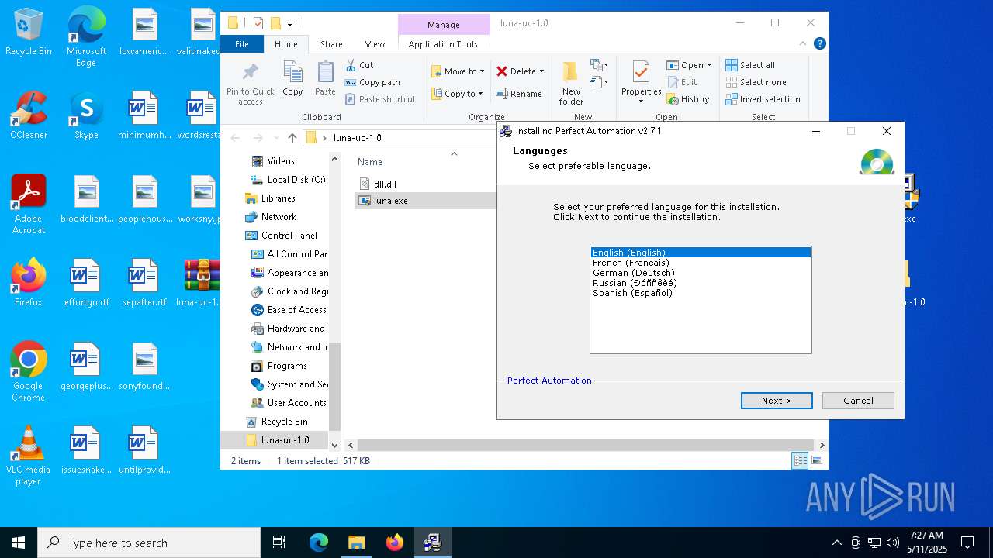Click the Rename icon in Organize group
Viewport: 993px width, 558px height.
(502, 94)
